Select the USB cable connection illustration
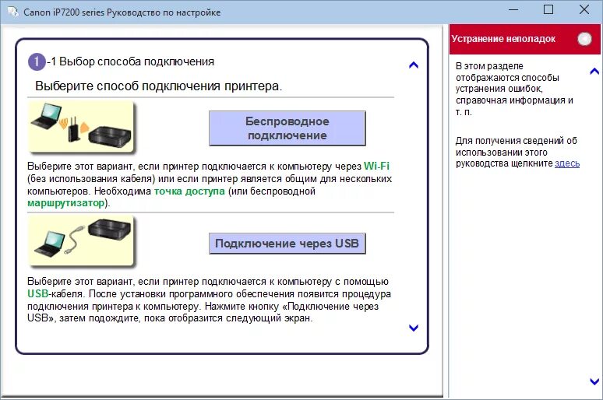This screenshot has height=400, width=603. 81,241
